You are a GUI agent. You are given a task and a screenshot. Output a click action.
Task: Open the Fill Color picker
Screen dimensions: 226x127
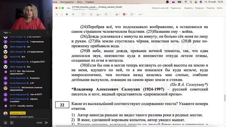pos(132,14)
